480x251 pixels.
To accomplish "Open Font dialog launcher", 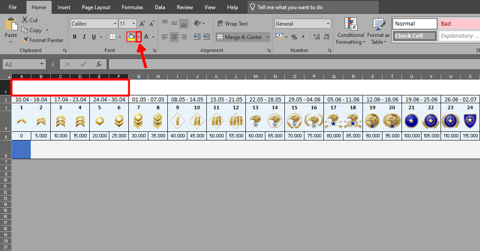I will coord(154,51).
